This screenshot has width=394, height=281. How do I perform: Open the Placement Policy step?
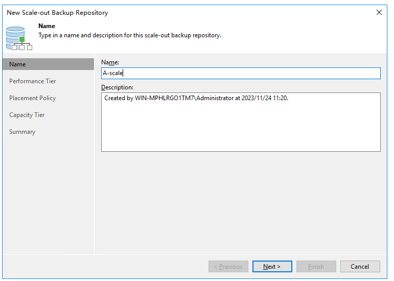point(33,98)
